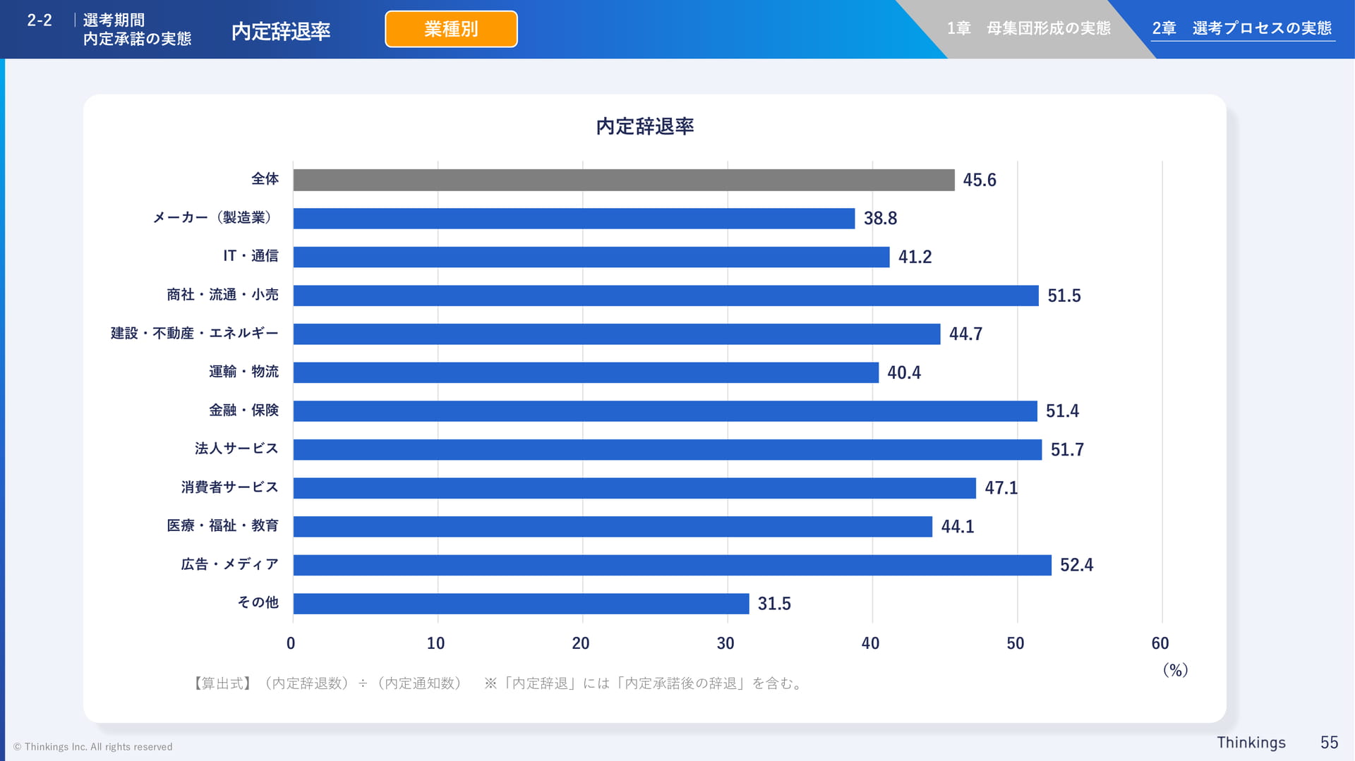1355x761 pixels.
Task: Click the 選考期間 内定承諾の実態 header text
Action: pos(137,30)
